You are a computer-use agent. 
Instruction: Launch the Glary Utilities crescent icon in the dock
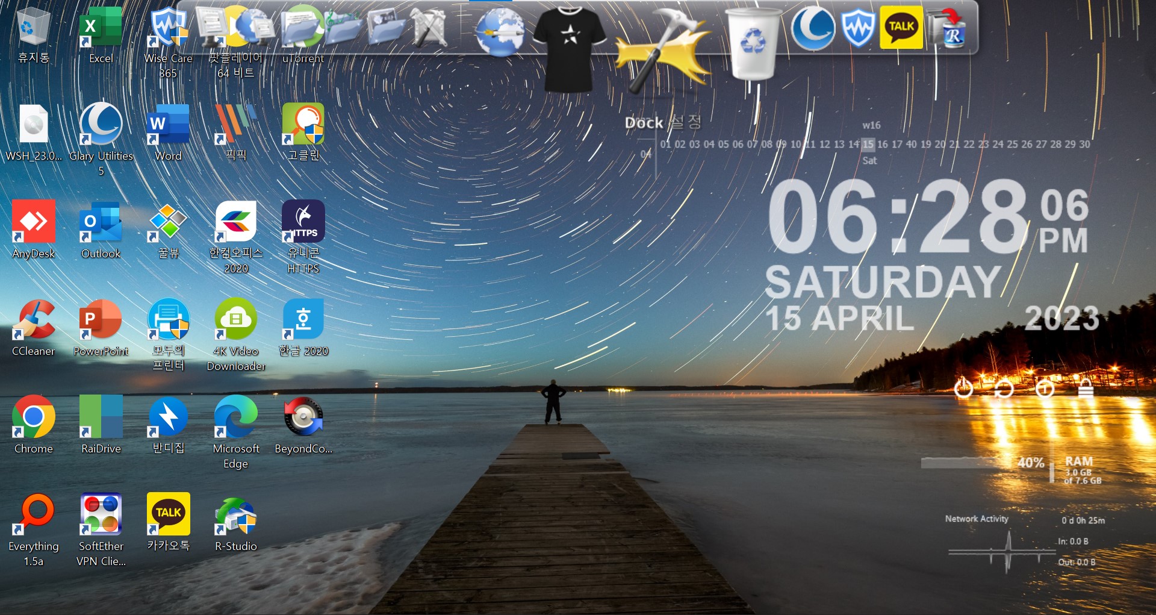[813, 28]
